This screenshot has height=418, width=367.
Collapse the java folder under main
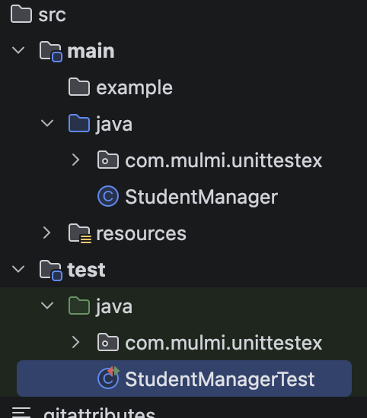47,123
